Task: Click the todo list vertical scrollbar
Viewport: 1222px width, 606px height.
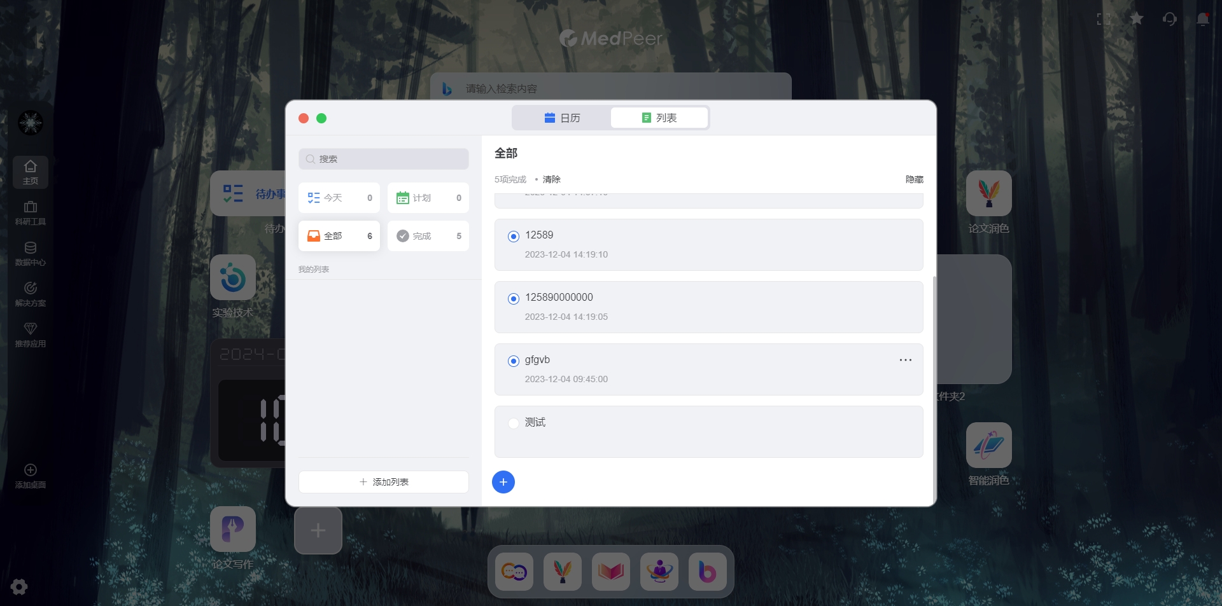Action: (934, 390)
